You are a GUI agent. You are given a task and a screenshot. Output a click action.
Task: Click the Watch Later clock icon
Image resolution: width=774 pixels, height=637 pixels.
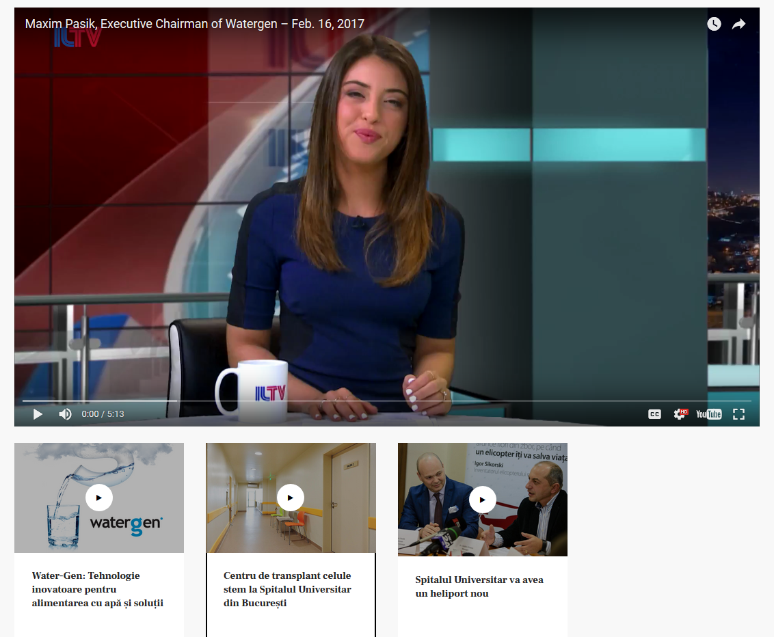[x=714, y=25]
